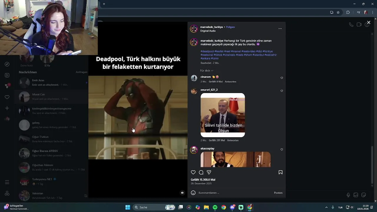Like cinarom's comment
Image resolution: width=377 pixels, height=212 pixels.
pyautogui.click(x=282, y=78)
